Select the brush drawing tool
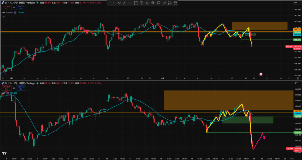This screenshot has height=160, width=302. 164,3
